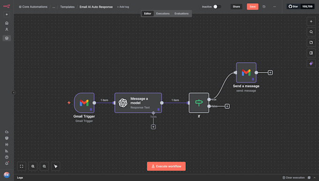319x181 pixels.
Task: Open the top bar more options menu
Action: click(274, 7)
